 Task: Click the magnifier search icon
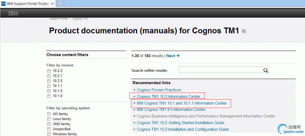point(265,70)
